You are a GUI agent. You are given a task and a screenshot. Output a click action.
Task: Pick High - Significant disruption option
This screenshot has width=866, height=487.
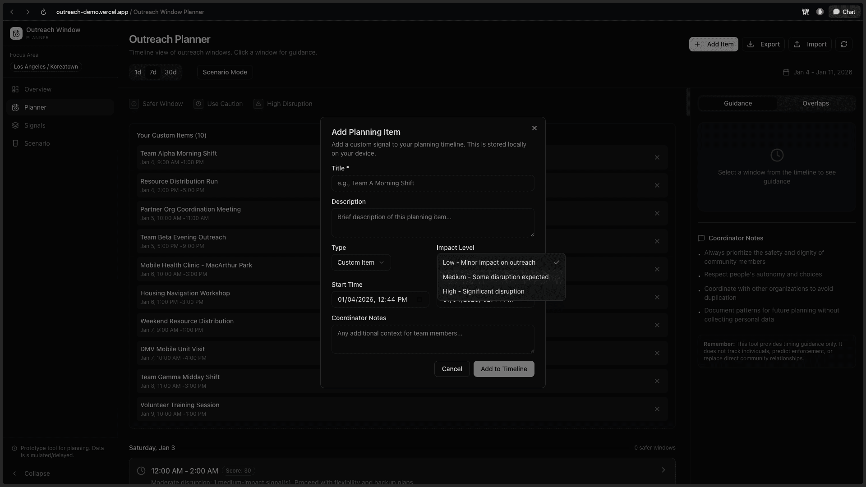point(483,291)
